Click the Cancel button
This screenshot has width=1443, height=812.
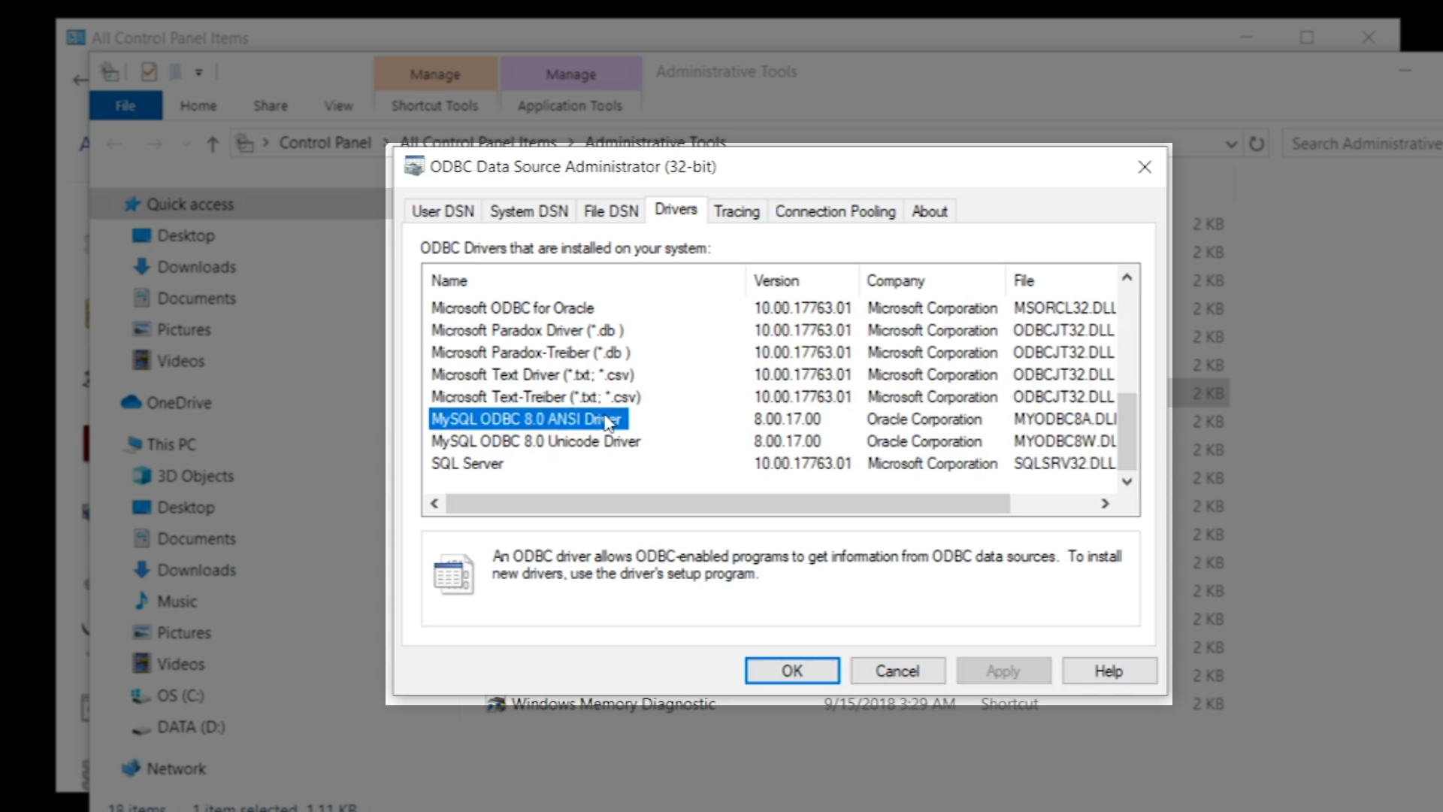click(x=897, y=671)
